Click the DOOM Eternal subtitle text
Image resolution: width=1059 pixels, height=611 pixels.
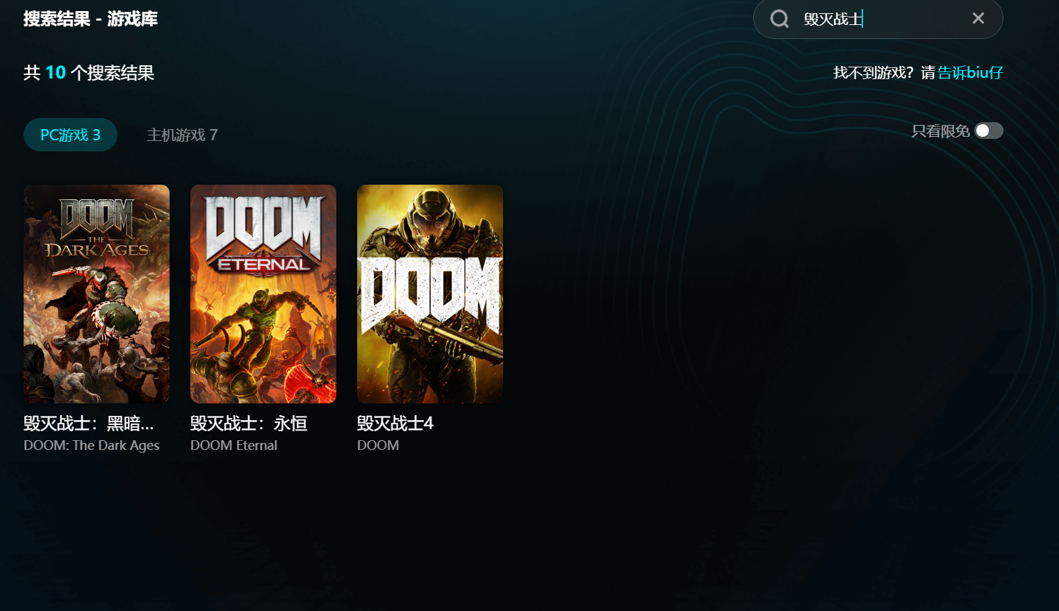(233, 446)
